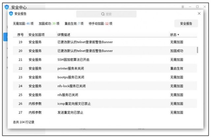Click the magnifier icon in search box
Image resolution: width=211 pixels, height=138 pixels.
[x=103, y=14]
